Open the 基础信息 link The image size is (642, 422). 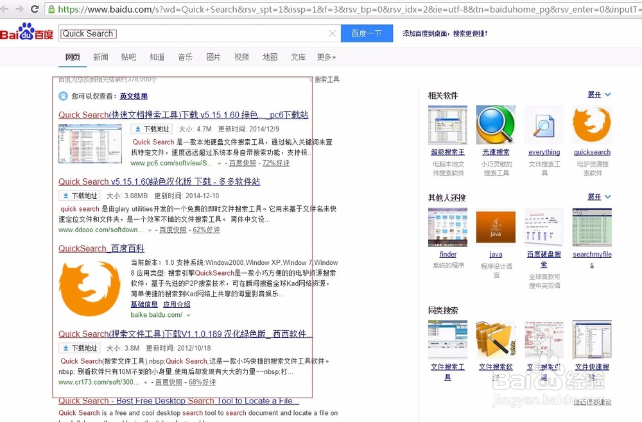[144, 304]
